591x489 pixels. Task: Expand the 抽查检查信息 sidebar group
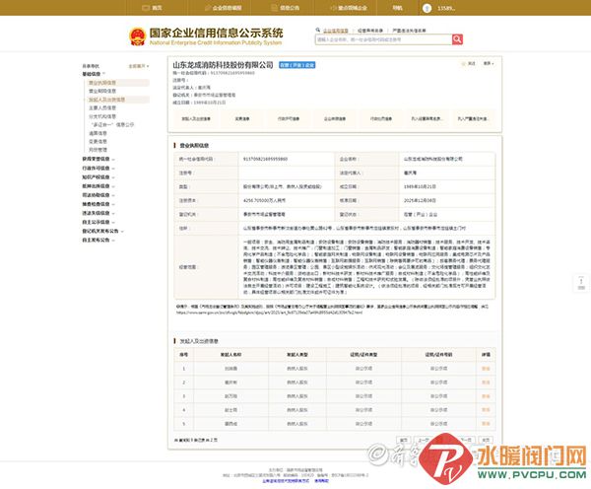pos(98,204)
